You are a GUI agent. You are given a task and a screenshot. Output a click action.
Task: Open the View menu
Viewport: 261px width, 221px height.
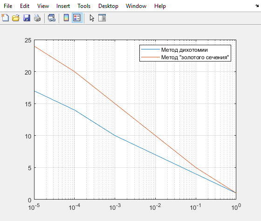point(43,6)
